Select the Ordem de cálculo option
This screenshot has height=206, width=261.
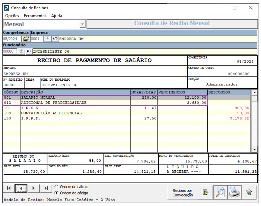point(72,187)
